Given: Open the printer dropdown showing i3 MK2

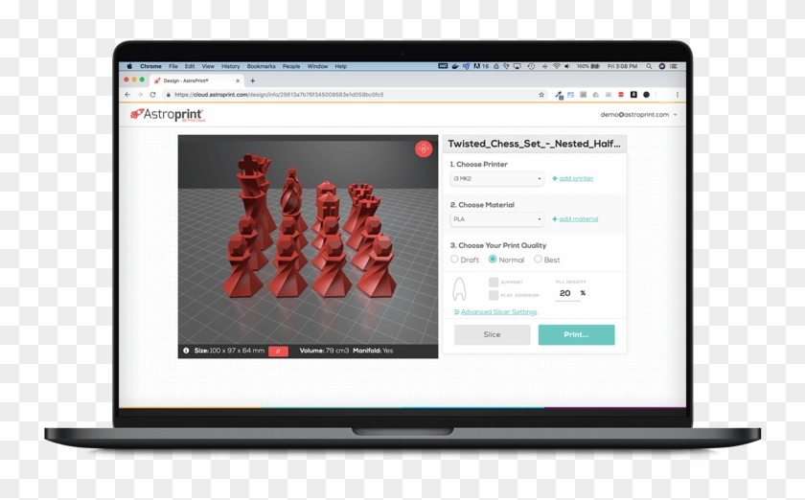Looking at the screenshot, I should point(497,179).
